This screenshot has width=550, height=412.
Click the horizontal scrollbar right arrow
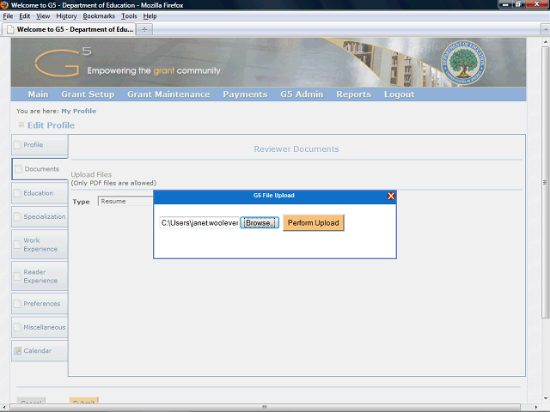click(536, 407)
